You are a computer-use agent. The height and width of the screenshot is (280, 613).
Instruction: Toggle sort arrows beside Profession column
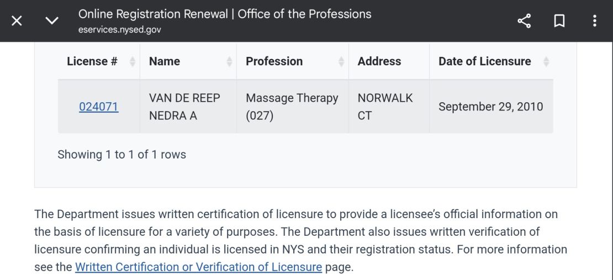click(341, 62)
